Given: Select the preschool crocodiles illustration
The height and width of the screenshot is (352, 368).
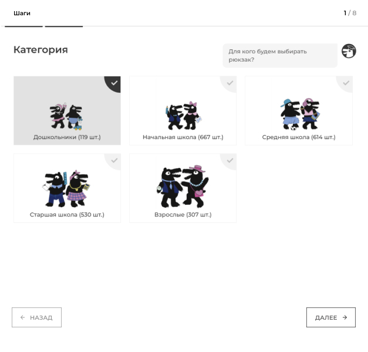Looking at the screenshot, I should (x=66, y=117).
